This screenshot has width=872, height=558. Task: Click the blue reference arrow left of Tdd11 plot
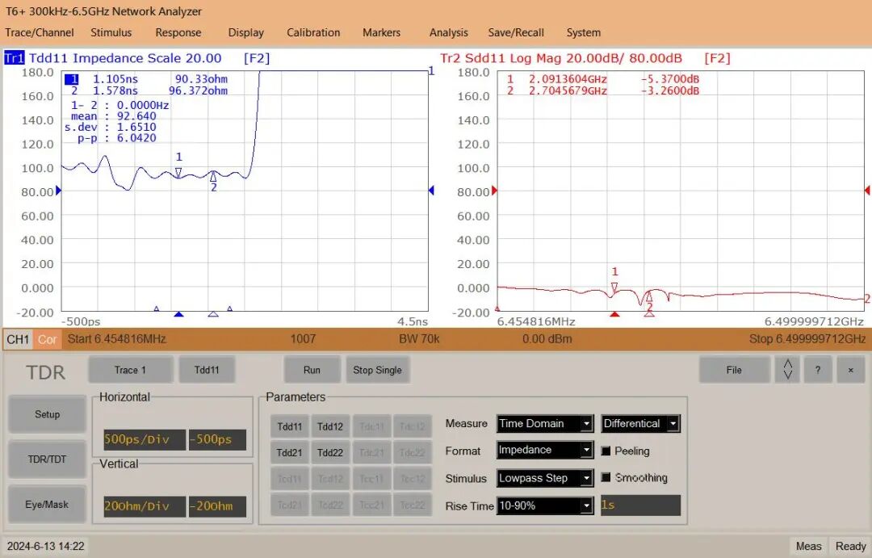click(58, 191)
